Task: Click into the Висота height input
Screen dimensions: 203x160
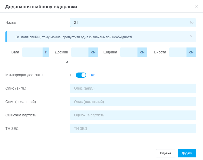Action: click(178, 52)
